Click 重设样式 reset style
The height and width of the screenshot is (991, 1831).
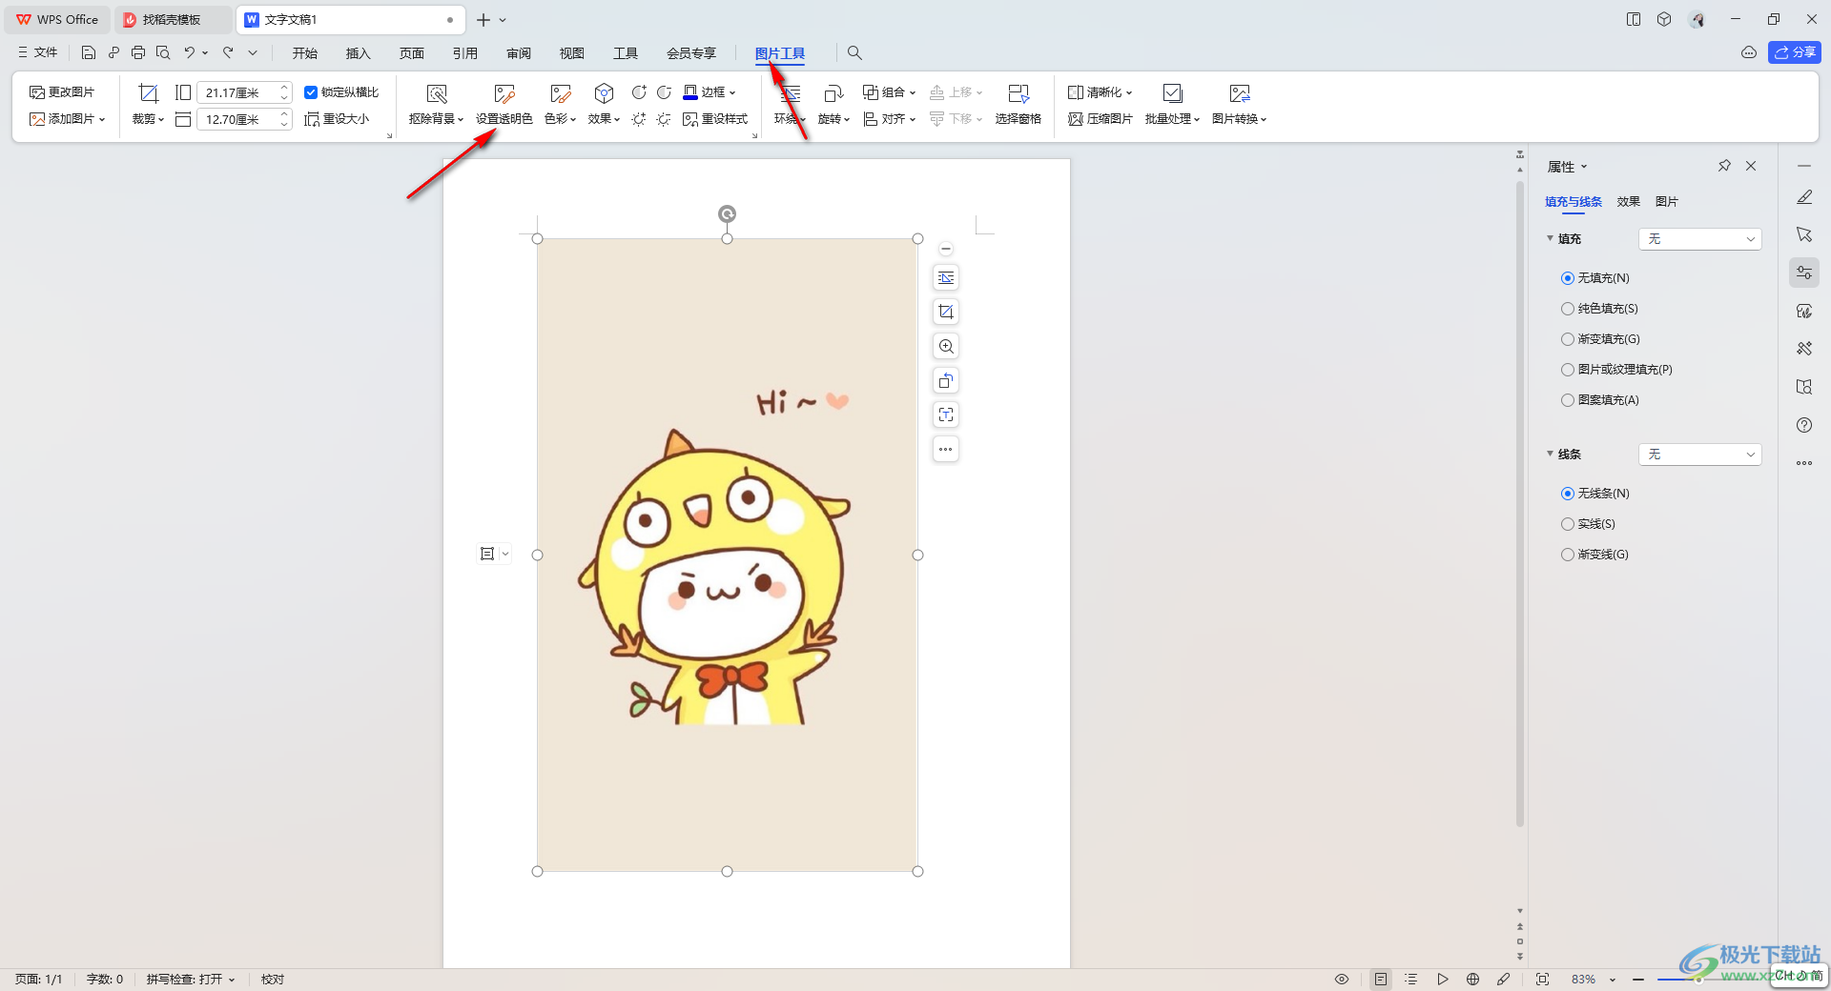coord(715,119)
